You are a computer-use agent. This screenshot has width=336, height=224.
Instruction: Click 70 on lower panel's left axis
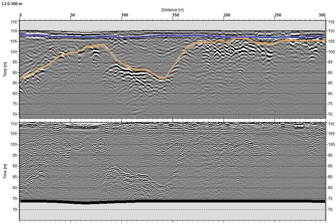[14, 210]
